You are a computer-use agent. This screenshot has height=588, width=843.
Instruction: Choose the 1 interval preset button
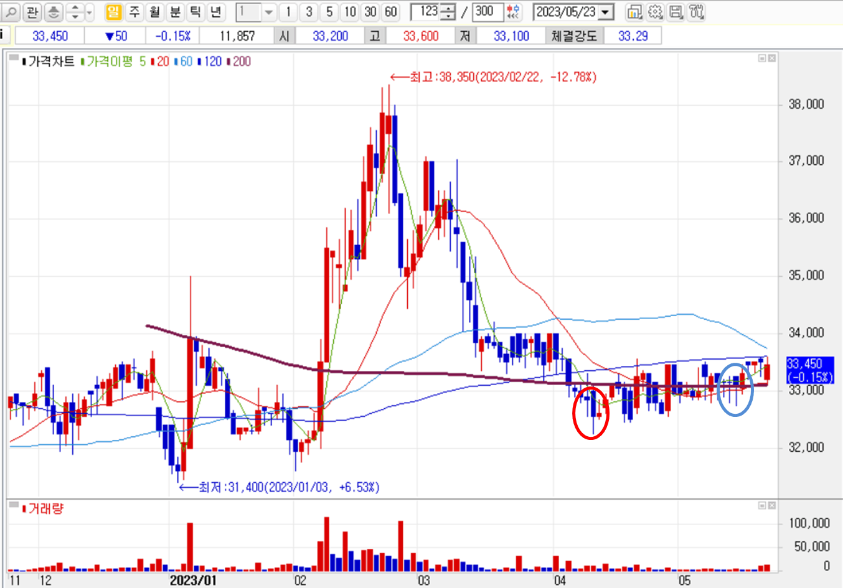[x=288, y=12]
